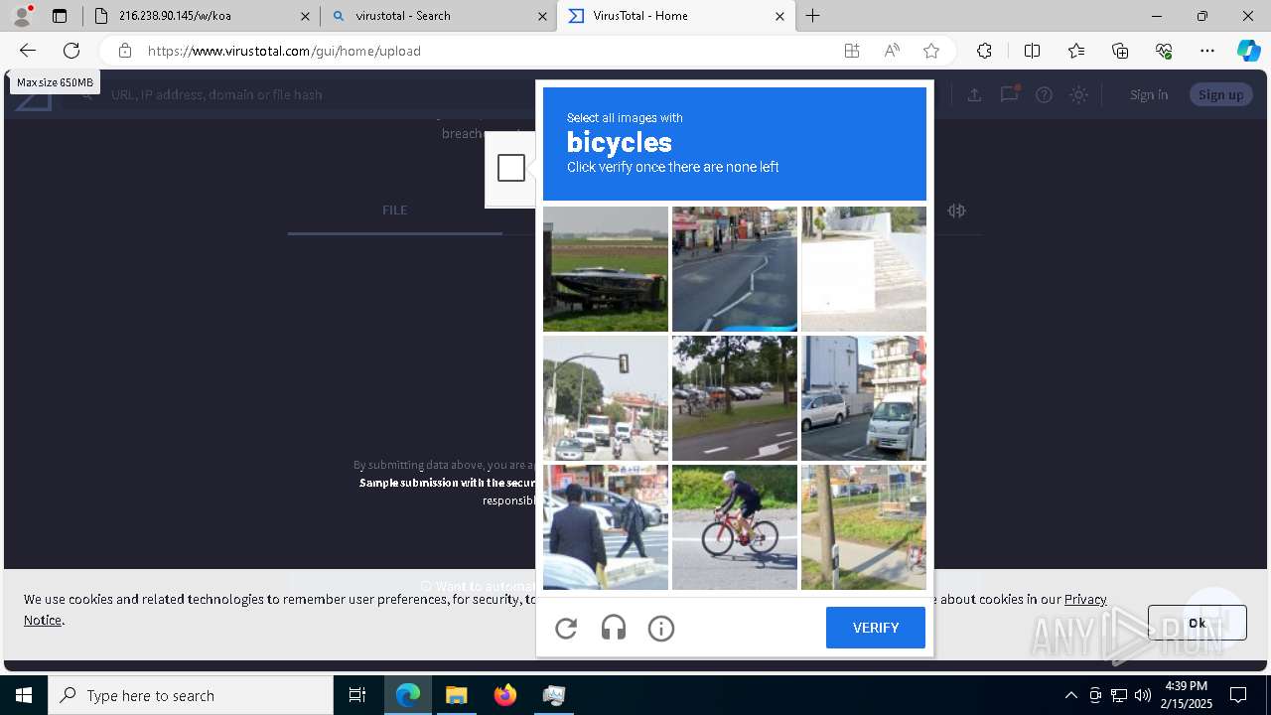The height and width of the screenshot is (715, 1271).
Task: Open a new browser tab
Action: pos(813,16)
